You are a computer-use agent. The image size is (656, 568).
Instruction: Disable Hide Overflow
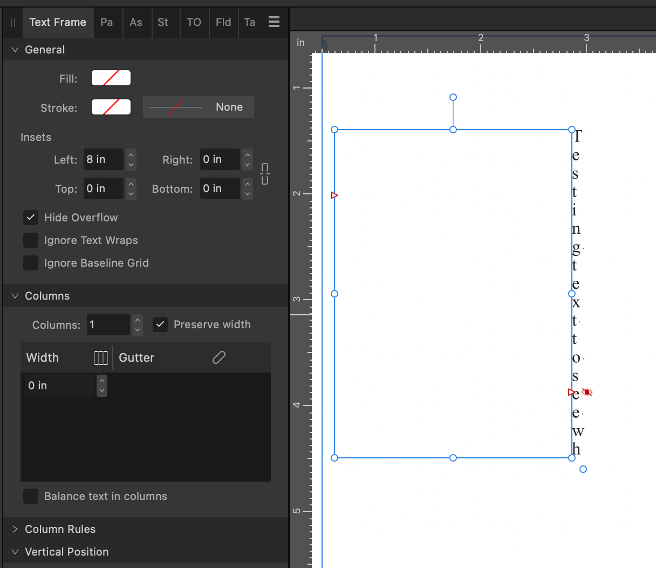(x=31, y=218)
